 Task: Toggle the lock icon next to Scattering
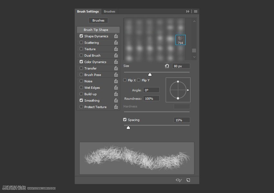(x=116, y=43)
